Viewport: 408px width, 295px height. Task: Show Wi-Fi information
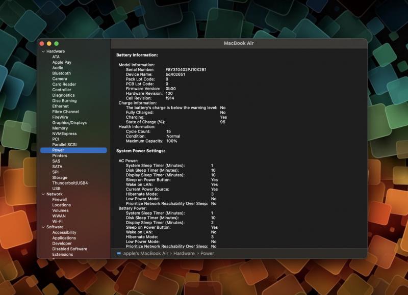tap(57, 222)
